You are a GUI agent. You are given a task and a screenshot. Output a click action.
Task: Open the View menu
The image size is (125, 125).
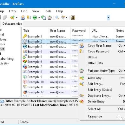point(36,11)
